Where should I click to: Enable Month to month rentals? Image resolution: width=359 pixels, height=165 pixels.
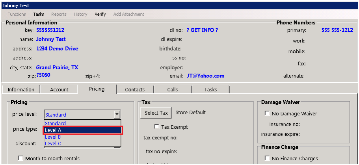coord(21,158)
